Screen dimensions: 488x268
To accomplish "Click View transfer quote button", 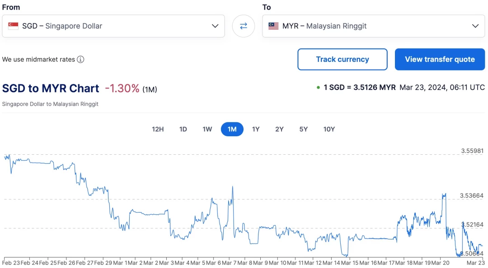I will coord(440,59).
